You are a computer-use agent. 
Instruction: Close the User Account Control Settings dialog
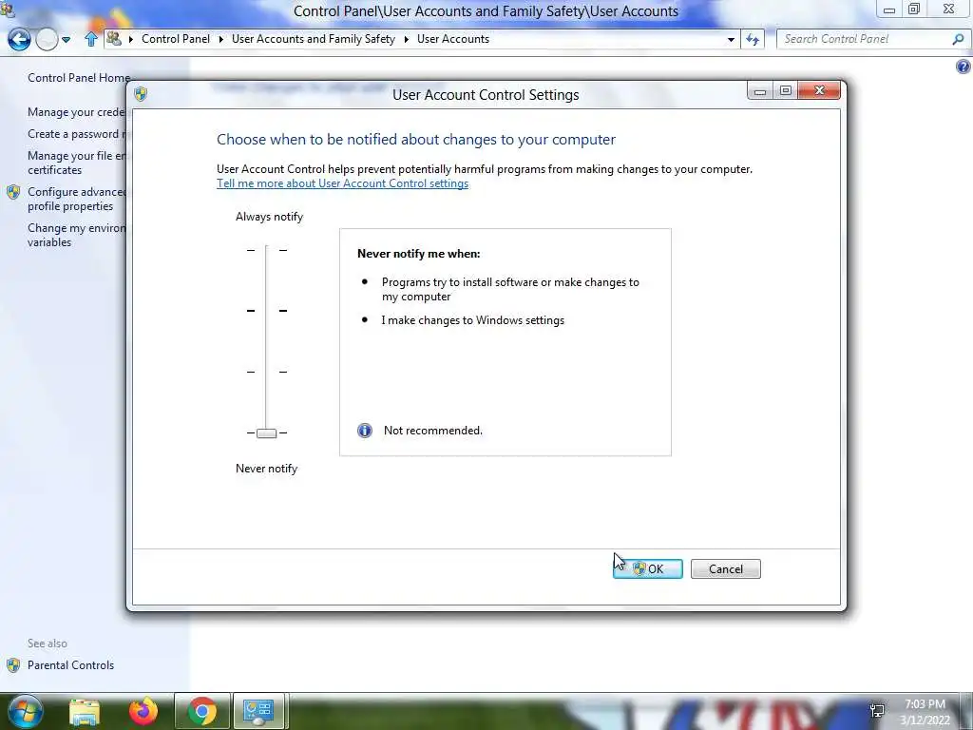pos(819,90)
